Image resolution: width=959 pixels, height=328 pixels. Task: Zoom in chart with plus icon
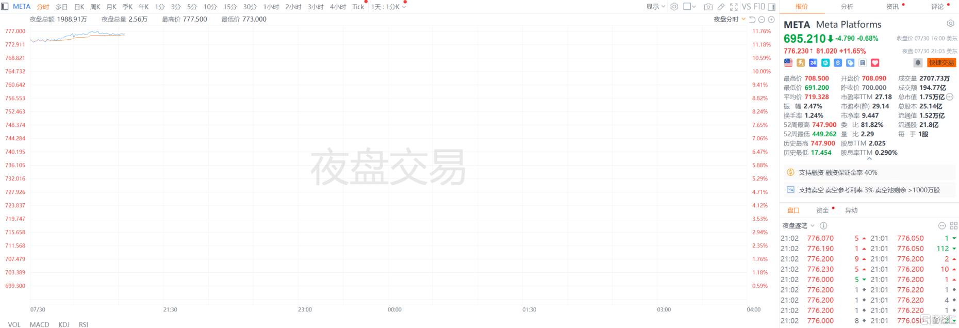click(771, 20)
